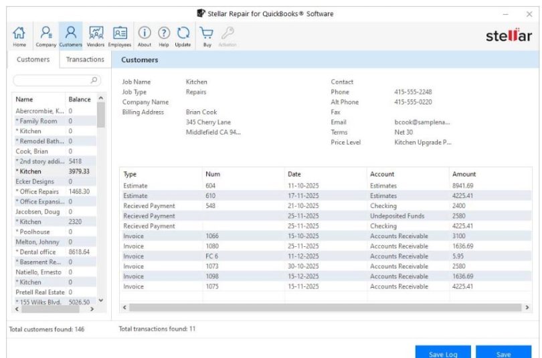Click the email bcook@samplena... value
This screenshot has width=542, height=358.
click(x=422, y=122)
